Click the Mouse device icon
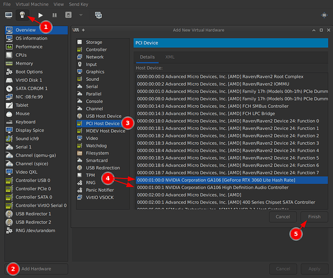 coord(9,113)
